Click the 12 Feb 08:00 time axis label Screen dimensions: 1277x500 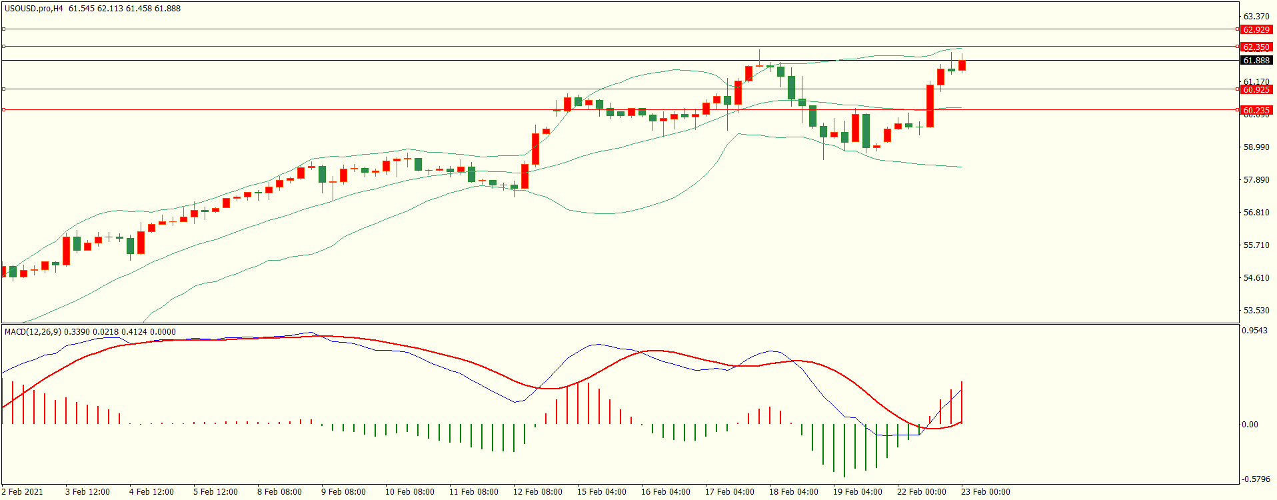click(x=537, y=492)
